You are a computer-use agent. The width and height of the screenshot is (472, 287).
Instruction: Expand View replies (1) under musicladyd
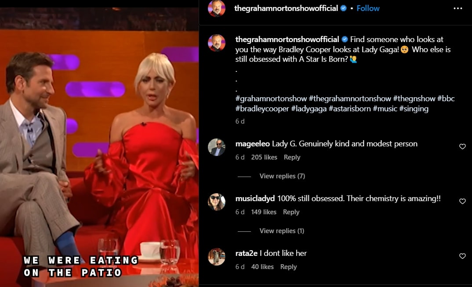coord(282,230)
